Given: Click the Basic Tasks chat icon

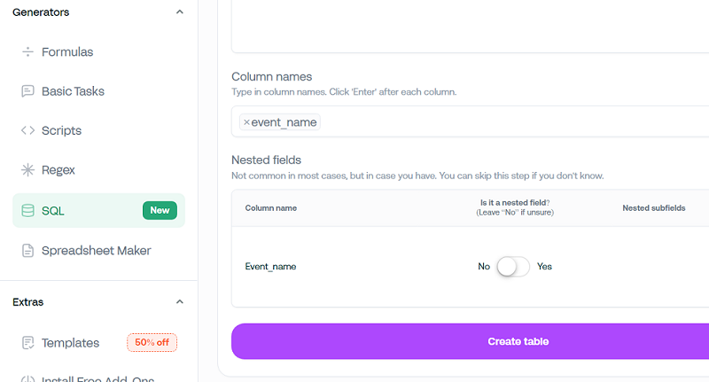Looking at the screenshot, I should click(27, 91).
